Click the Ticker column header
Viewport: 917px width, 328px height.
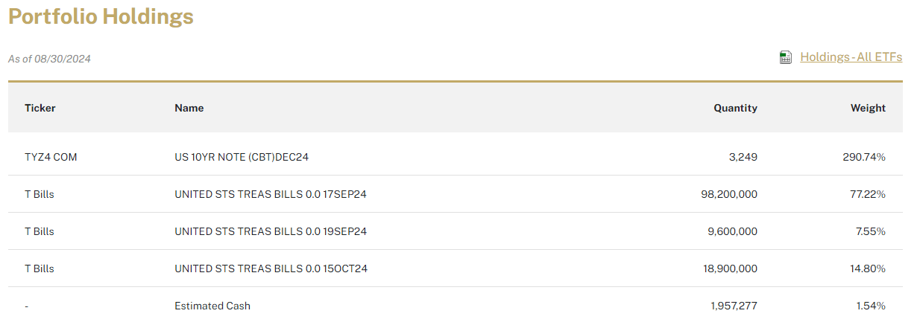pyautogui.click(x=40, y=108)
